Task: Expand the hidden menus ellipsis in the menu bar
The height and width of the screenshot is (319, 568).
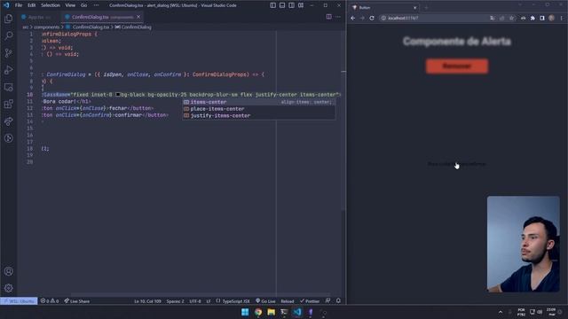Action: [x=96, y=5]
